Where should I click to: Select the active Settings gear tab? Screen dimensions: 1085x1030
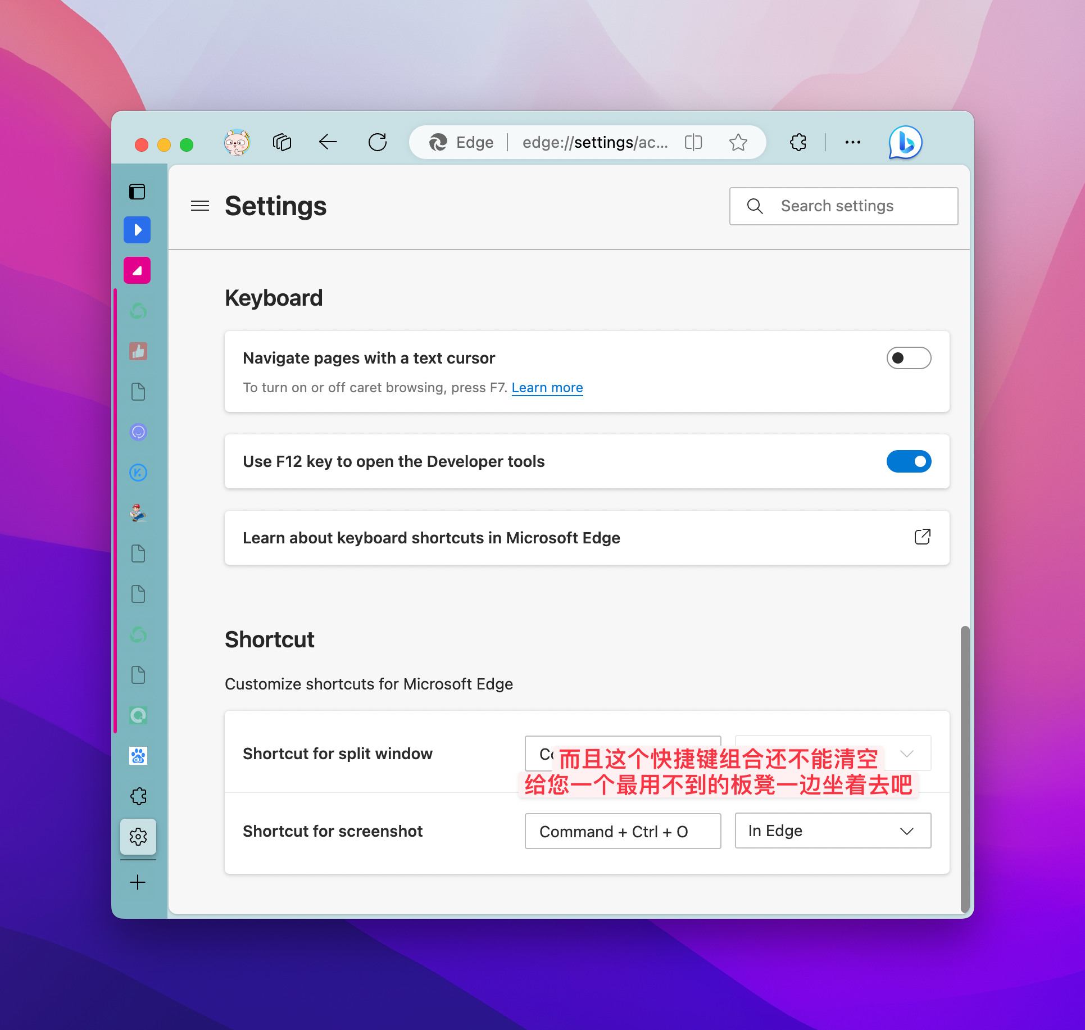coord(138,837)
